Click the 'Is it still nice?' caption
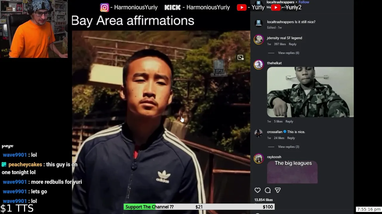The height and width of the screenshot is (214, 382). [x=305, y=22]
